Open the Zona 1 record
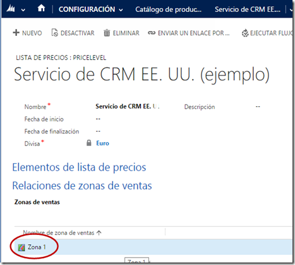The width and height of the screenshot is (295, 265). (x=37, y=247)
